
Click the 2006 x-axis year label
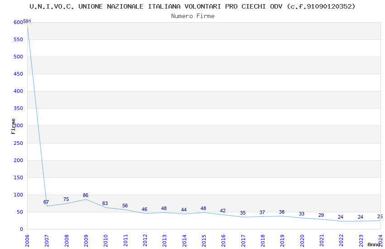pyautogui.click(x=27, y=240)
